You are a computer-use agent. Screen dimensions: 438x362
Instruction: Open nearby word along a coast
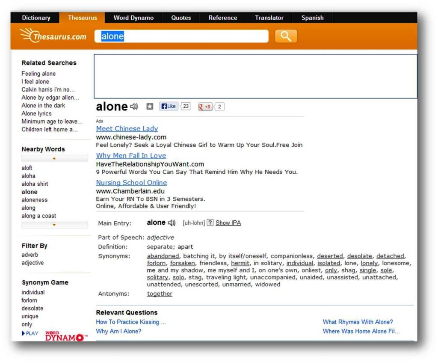tap(38, 216)
